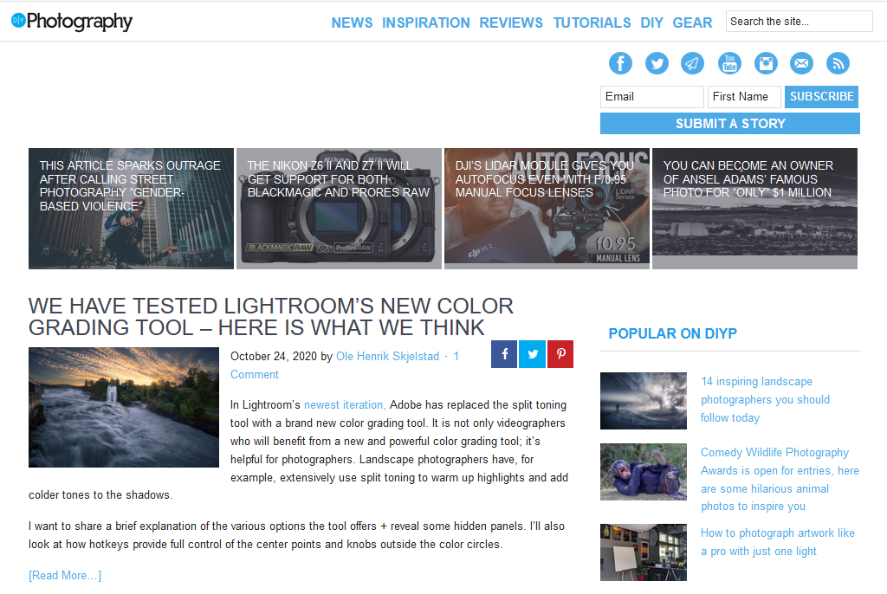Share article via Facebook share button
The image size is (887, 594).
pos(504,354)
